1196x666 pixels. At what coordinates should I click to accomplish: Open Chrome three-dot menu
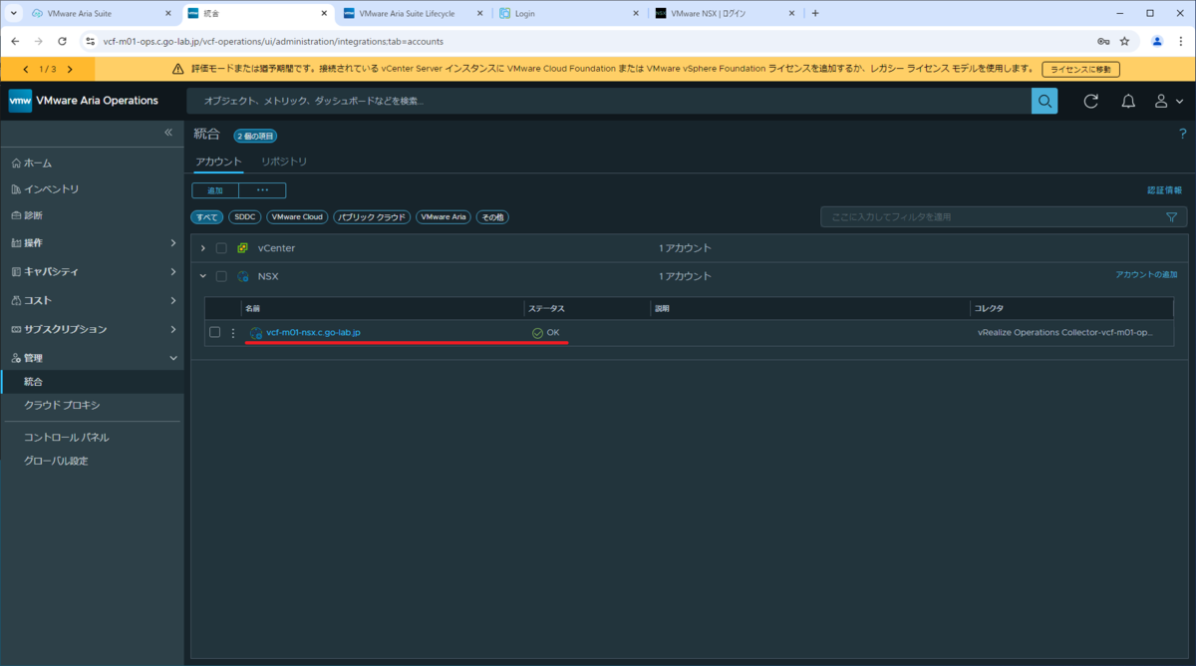click(1180, 42)
